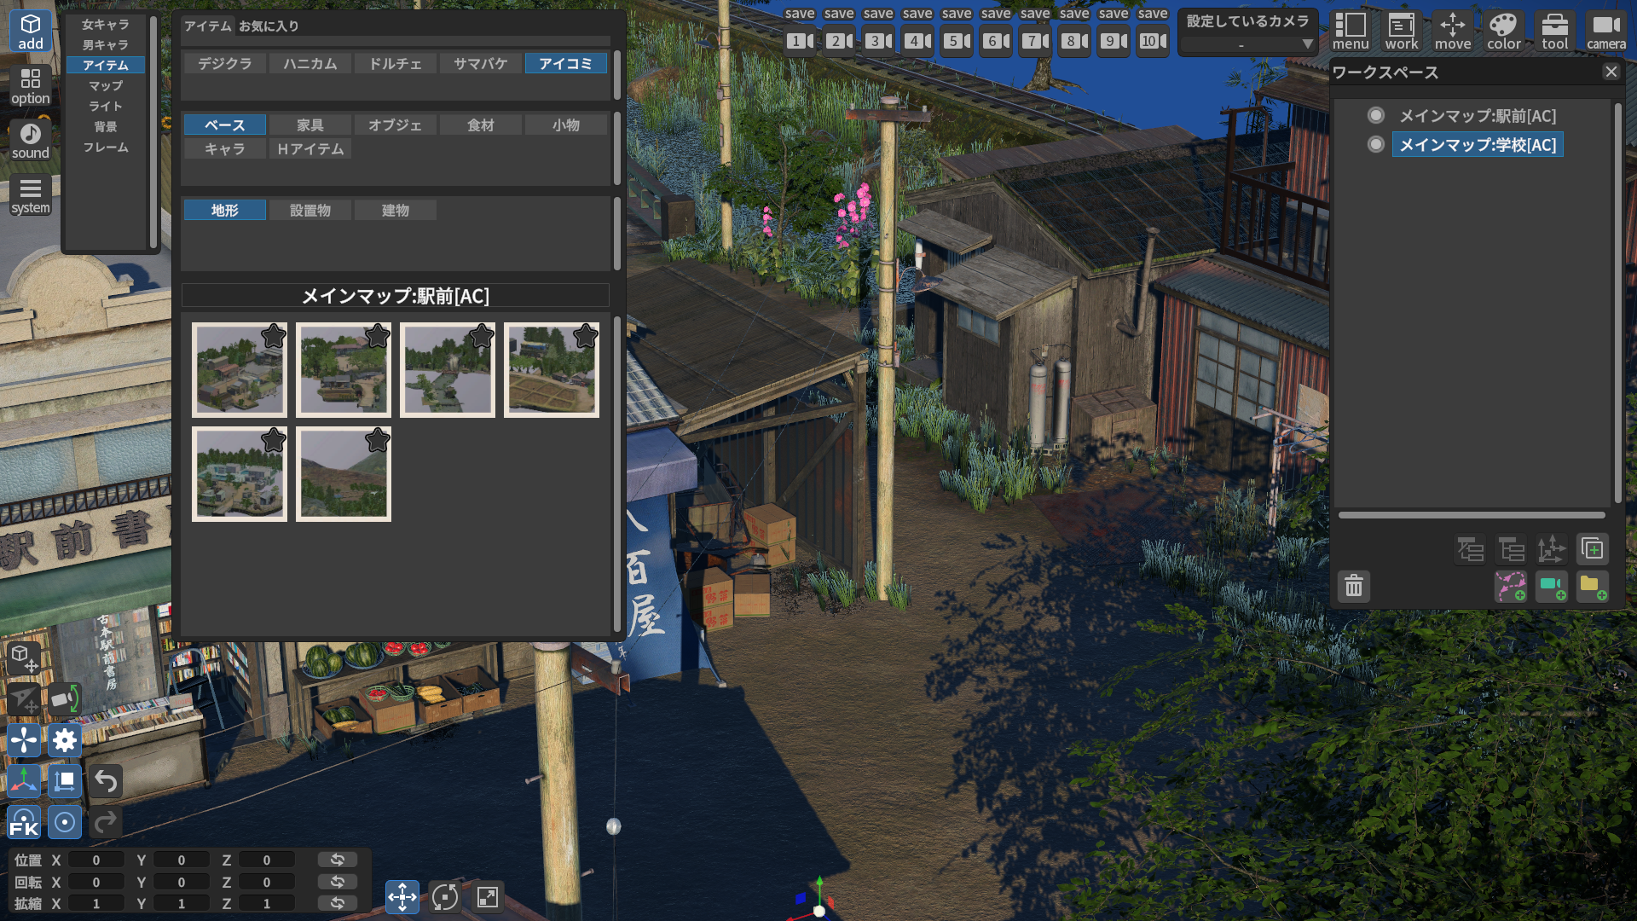The image size is (1637, 921).
Task: Toggle visibility circle for メインマップ:学校[AC]
Action: point(1375,144)
